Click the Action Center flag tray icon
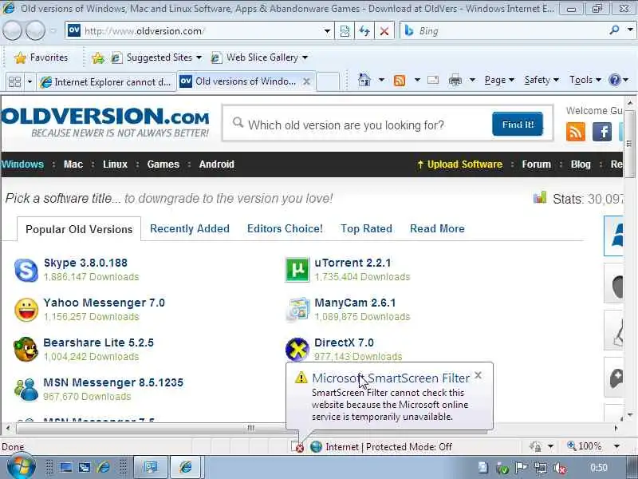 (x=522, y=468)
